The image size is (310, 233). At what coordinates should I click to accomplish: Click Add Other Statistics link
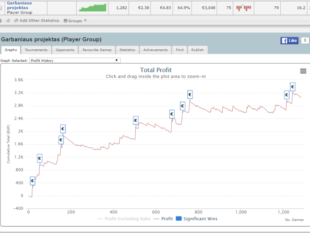(39, 21)
